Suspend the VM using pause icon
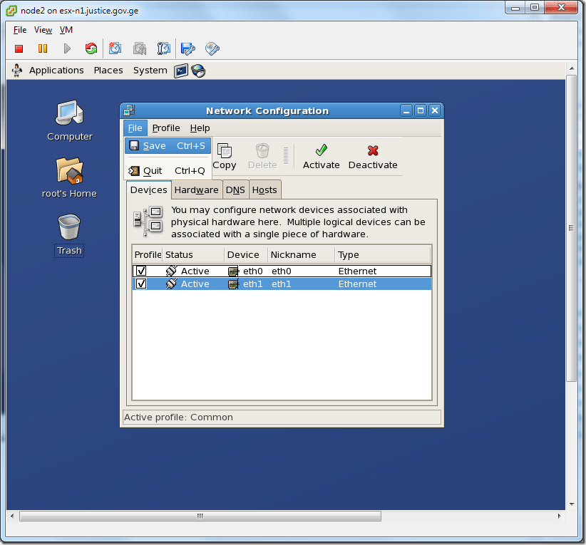This screenshot has height=545, width=586. [43, 48]
